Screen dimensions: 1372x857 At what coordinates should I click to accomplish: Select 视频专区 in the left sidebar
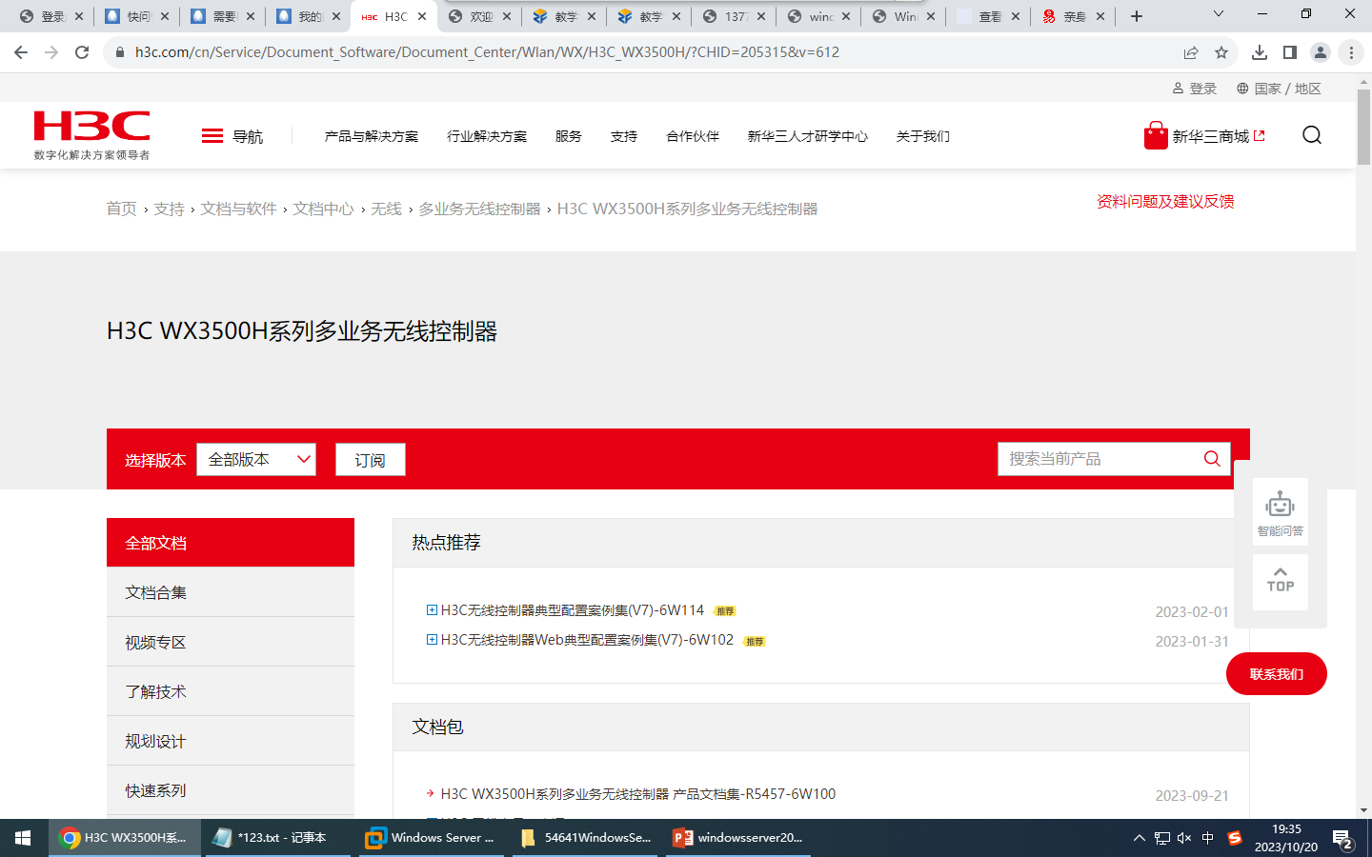[x=231, y=642]
